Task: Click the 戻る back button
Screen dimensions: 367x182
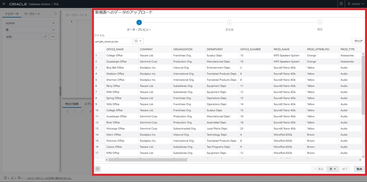Action: (318, 169)
